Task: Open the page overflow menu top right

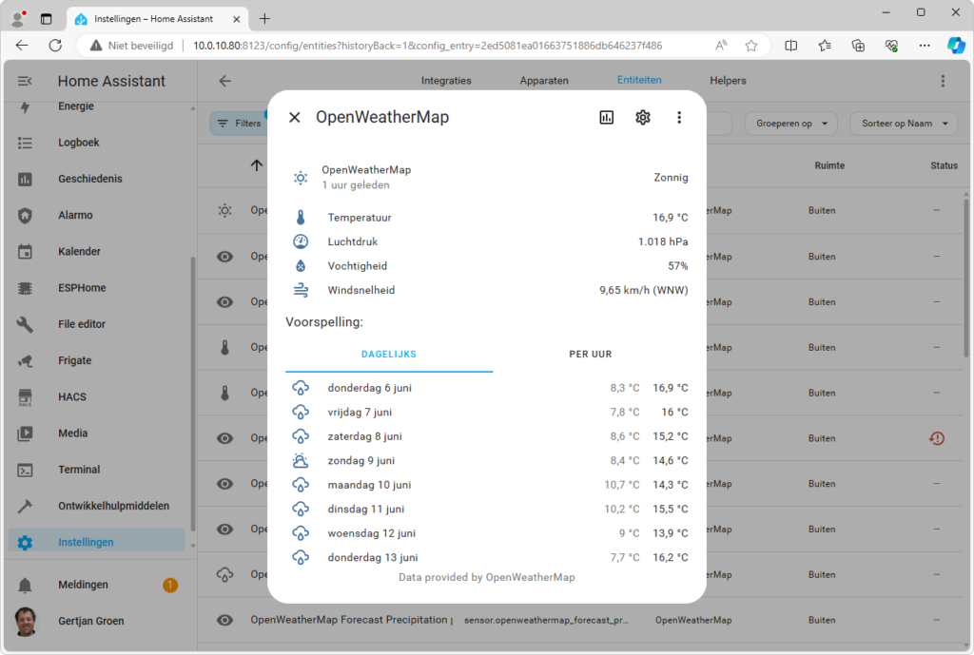Action: [943, 81]
